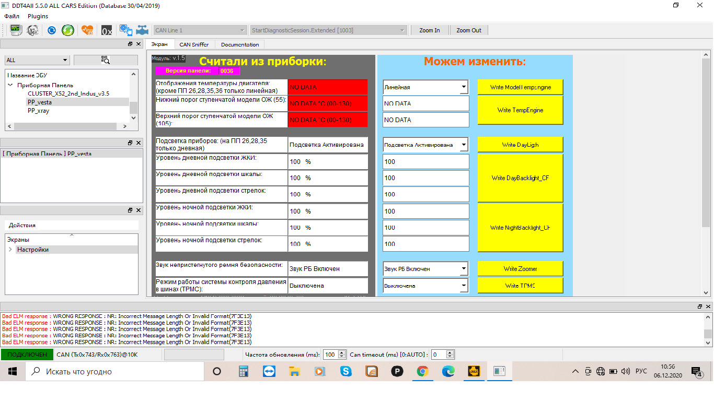Open the CAN Line 1 dropdown
This screenshot has width=714, height=401.
tap(200, 30)
